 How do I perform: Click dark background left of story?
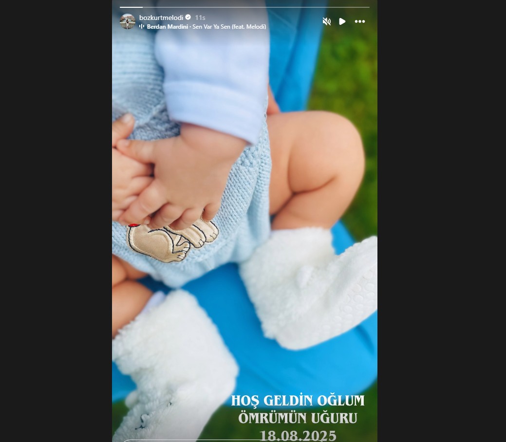pos(56,221)
